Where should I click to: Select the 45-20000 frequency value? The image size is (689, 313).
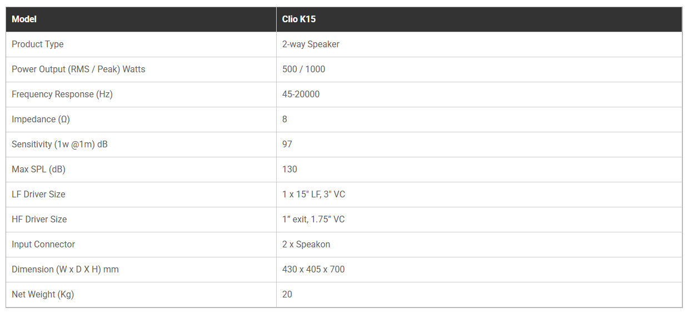click(301, 95)
